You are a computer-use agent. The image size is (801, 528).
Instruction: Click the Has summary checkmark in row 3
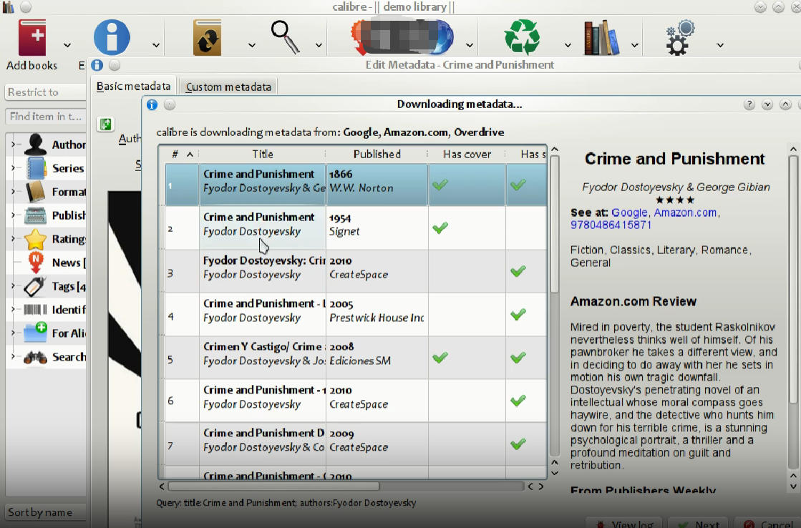(518, 271)
